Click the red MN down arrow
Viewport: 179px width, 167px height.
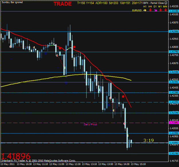(166, 10)
